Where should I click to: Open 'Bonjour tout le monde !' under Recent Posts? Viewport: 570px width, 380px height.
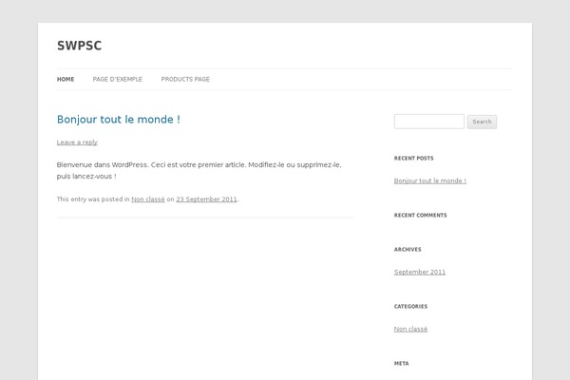429,180
